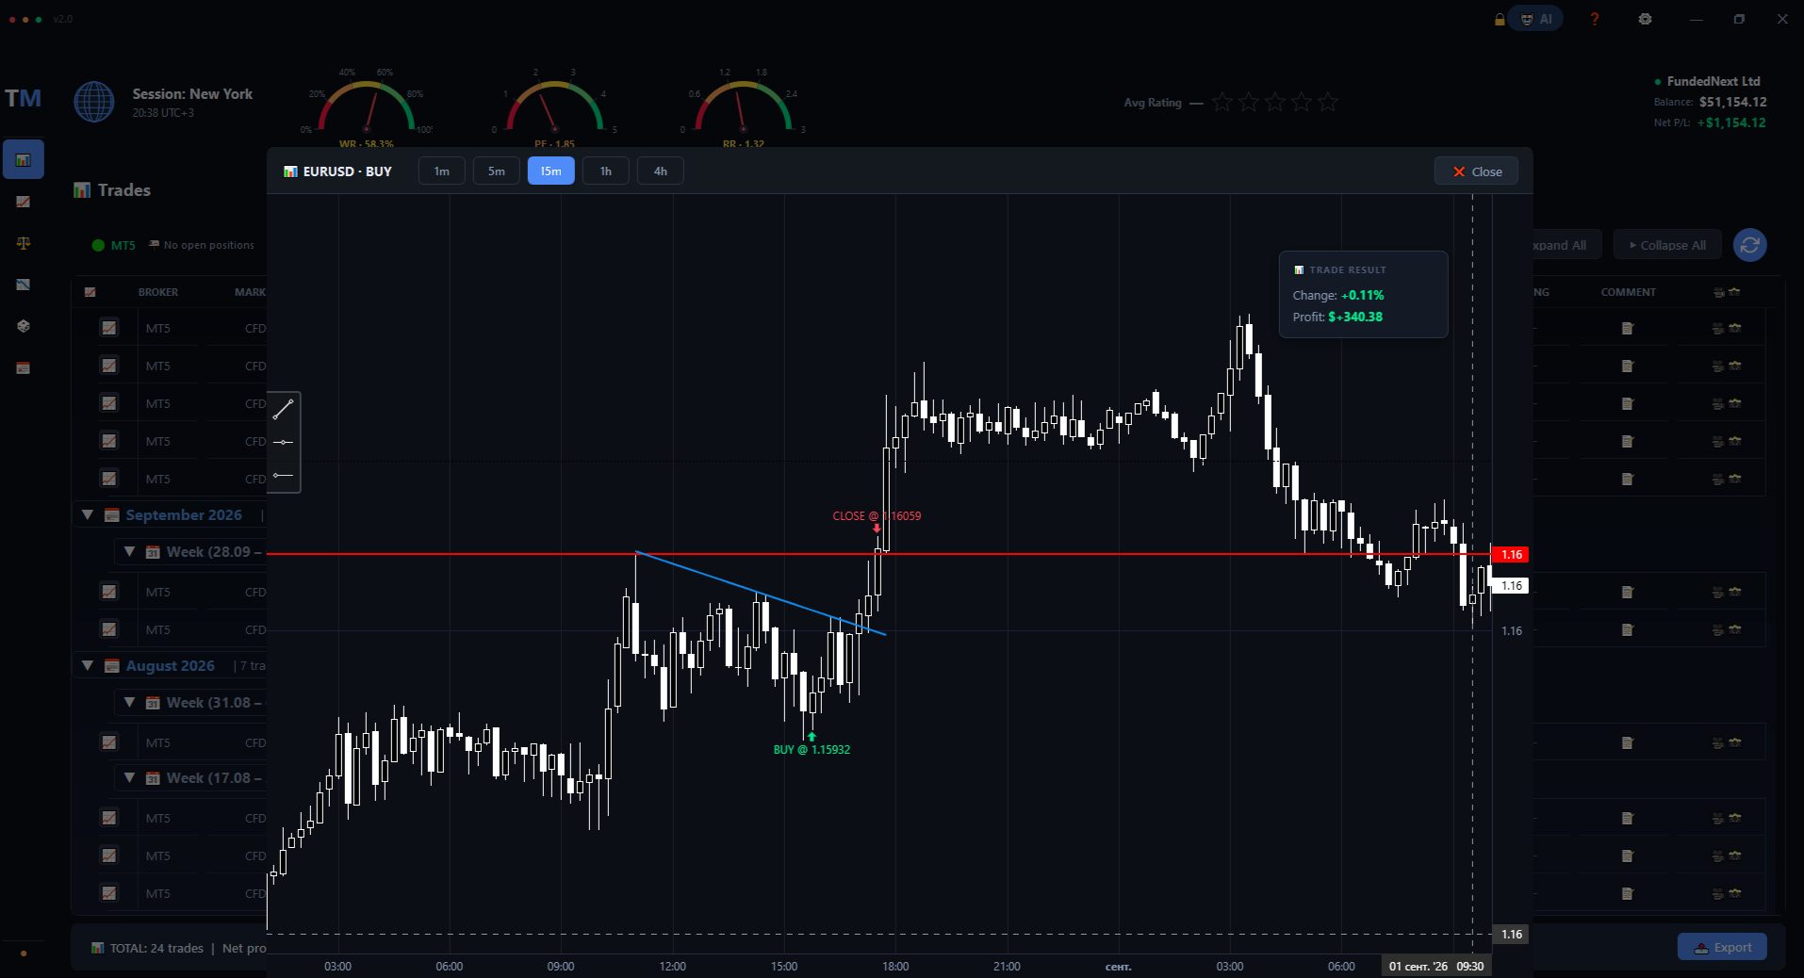Toggle chart checkbox in the bottom MT5 row
Screen dimensions: 1804x978
coord(109,893)
